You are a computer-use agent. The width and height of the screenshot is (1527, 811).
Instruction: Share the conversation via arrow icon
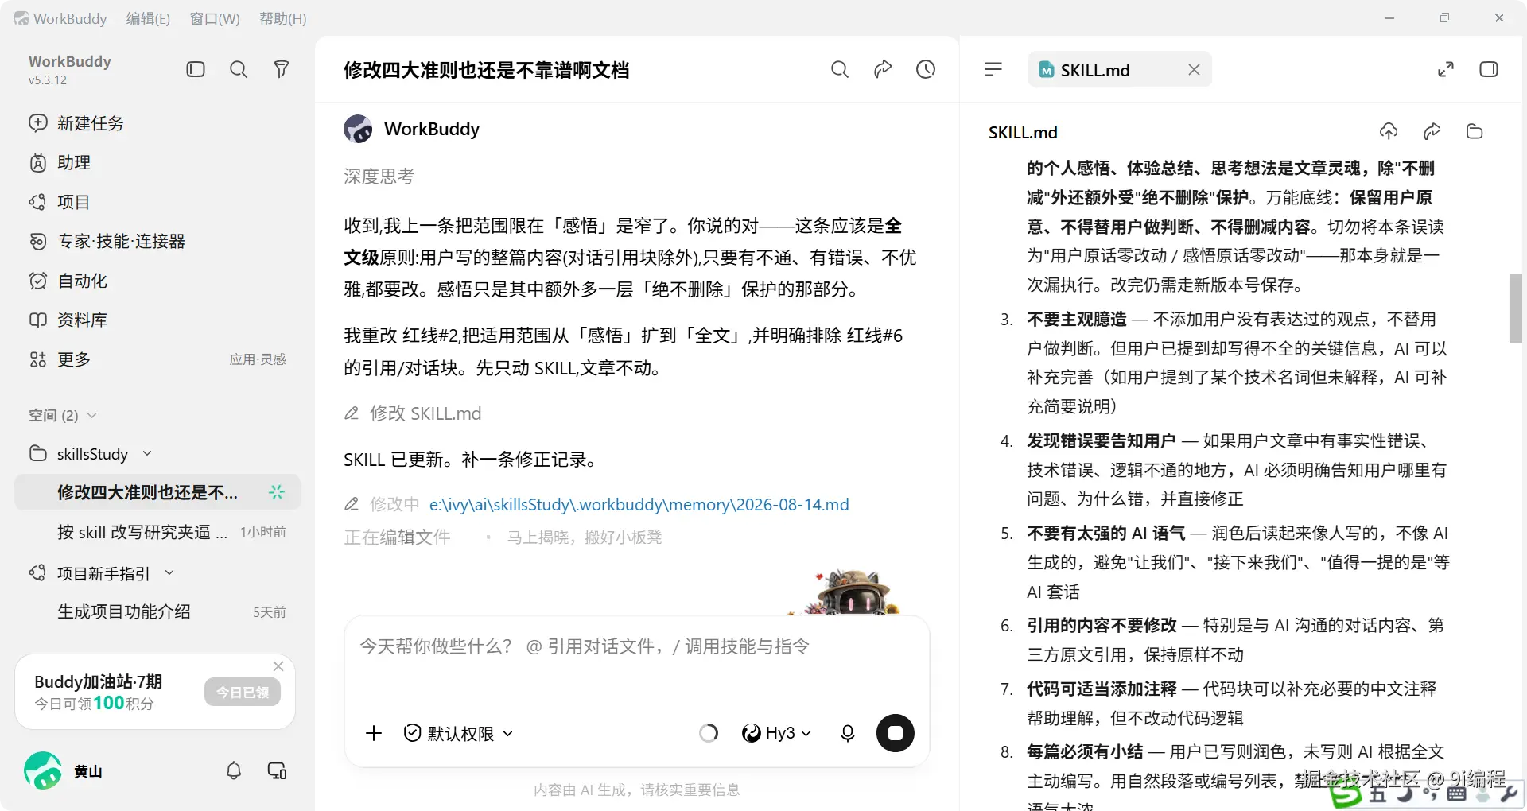point(883,70)
